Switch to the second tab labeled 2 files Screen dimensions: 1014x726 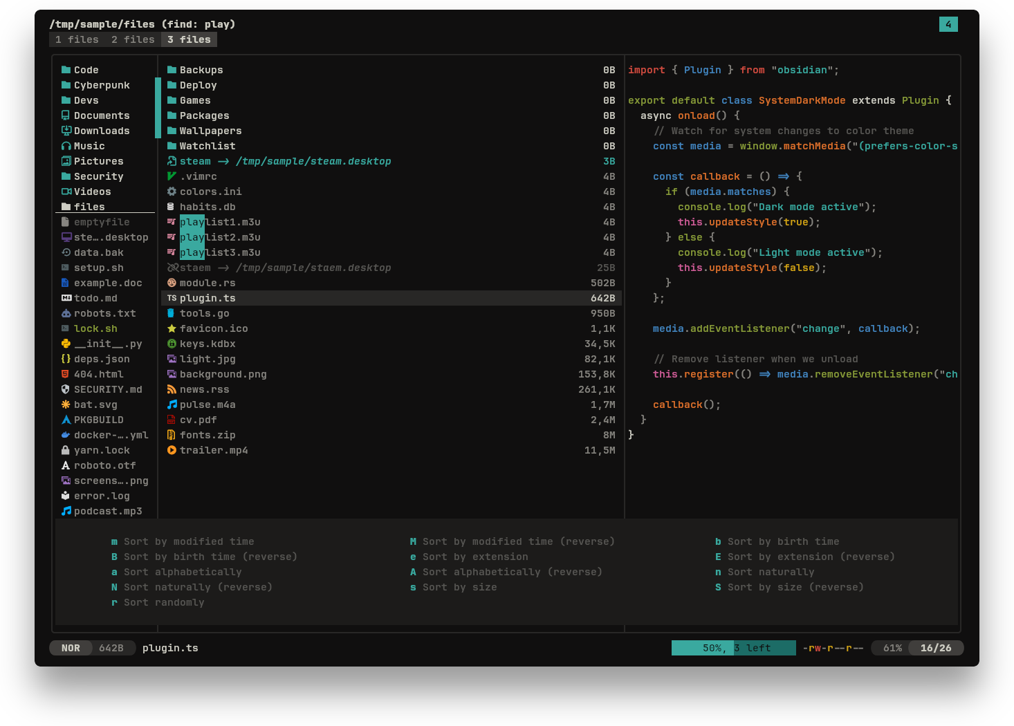pos(133,39)
